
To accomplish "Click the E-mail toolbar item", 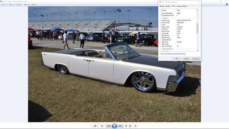I will pos(19,4).
